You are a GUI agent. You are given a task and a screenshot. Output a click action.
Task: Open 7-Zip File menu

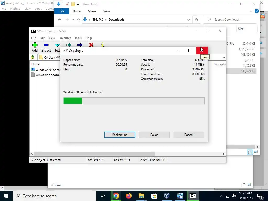[33, 38]
